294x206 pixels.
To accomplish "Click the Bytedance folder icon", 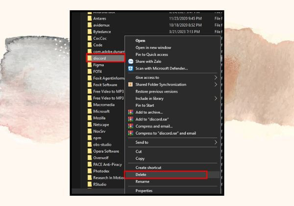I will tap(90, 31).
